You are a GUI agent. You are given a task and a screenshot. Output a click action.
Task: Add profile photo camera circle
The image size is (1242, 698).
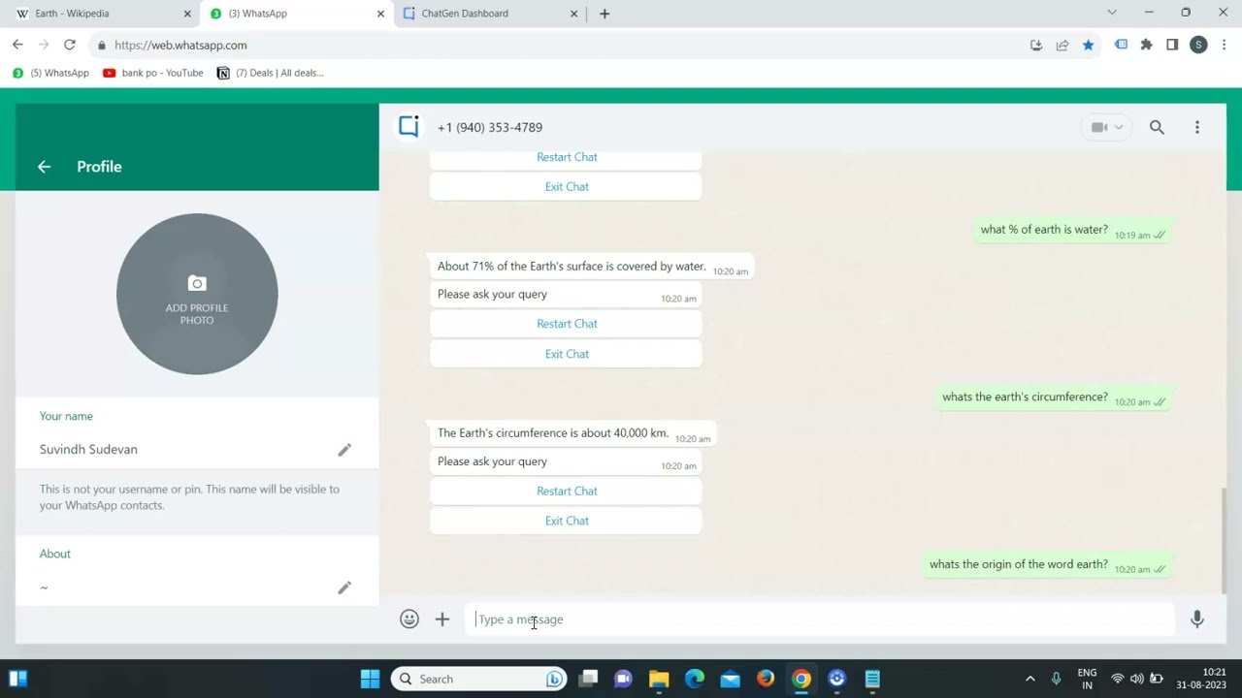click(197, 294)
